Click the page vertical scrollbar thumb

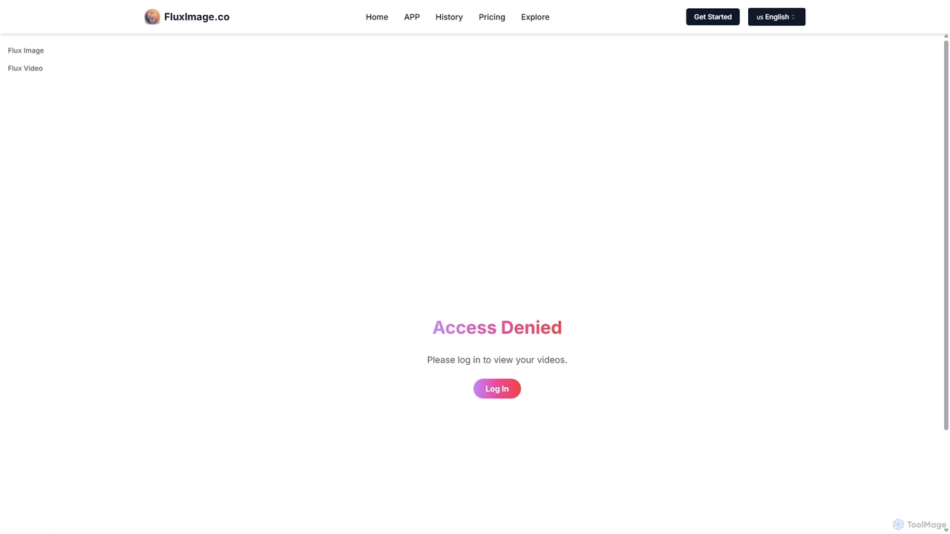click(946, 234)
